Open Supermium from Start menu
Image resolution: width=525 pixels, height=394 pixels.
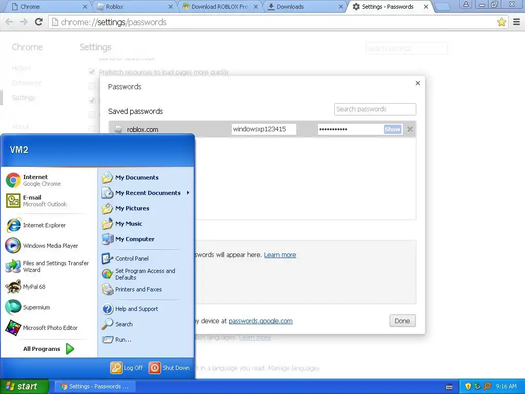(x=28, y=307)
